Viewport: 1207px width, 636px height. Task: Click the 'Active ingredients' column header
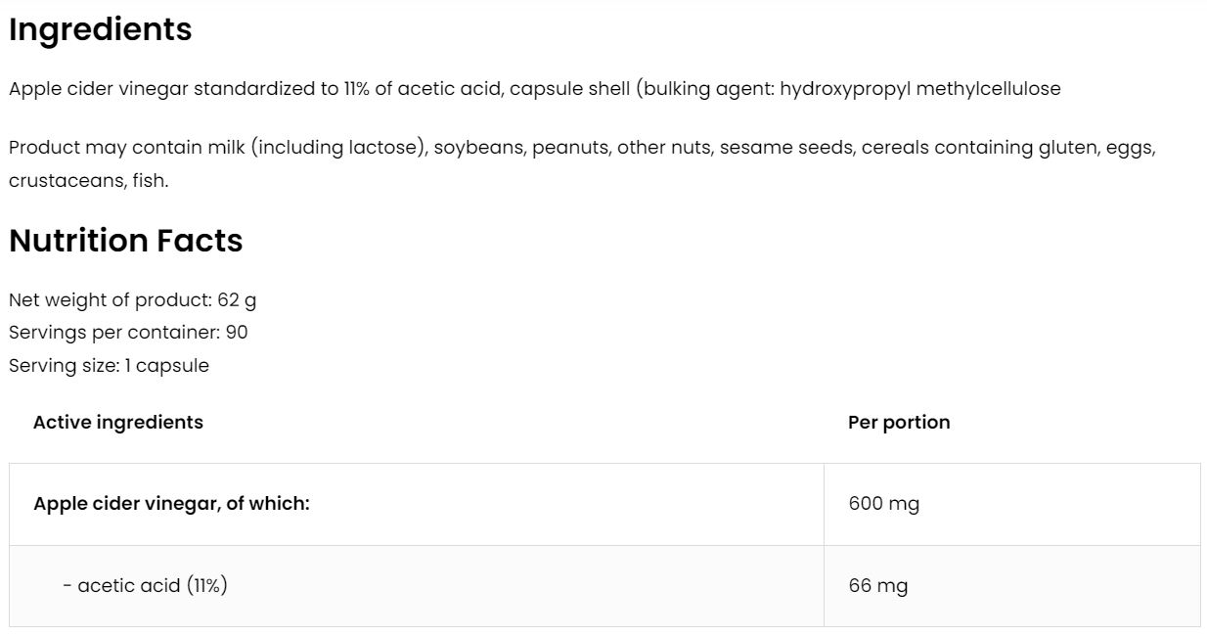click(118, 423)
